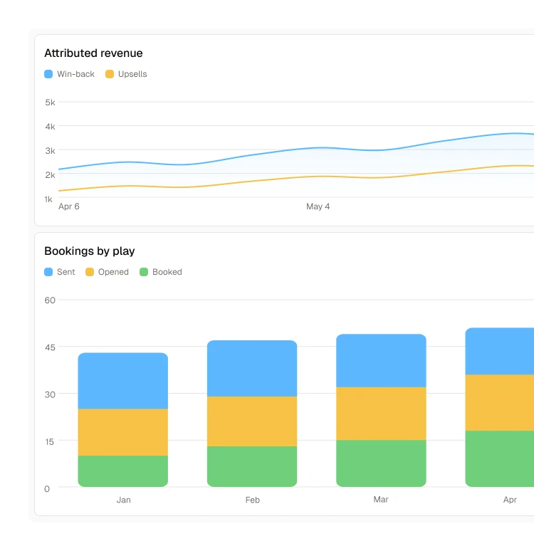Click the 30 y-axis label

coord(50,394)
